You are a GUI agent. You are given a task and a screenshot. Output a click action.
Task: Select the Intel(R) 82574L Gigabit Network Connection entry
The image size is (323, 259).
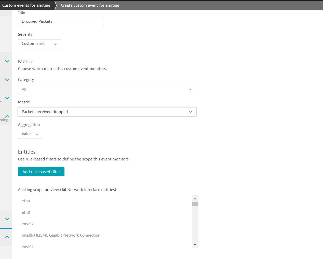point(61,235)
